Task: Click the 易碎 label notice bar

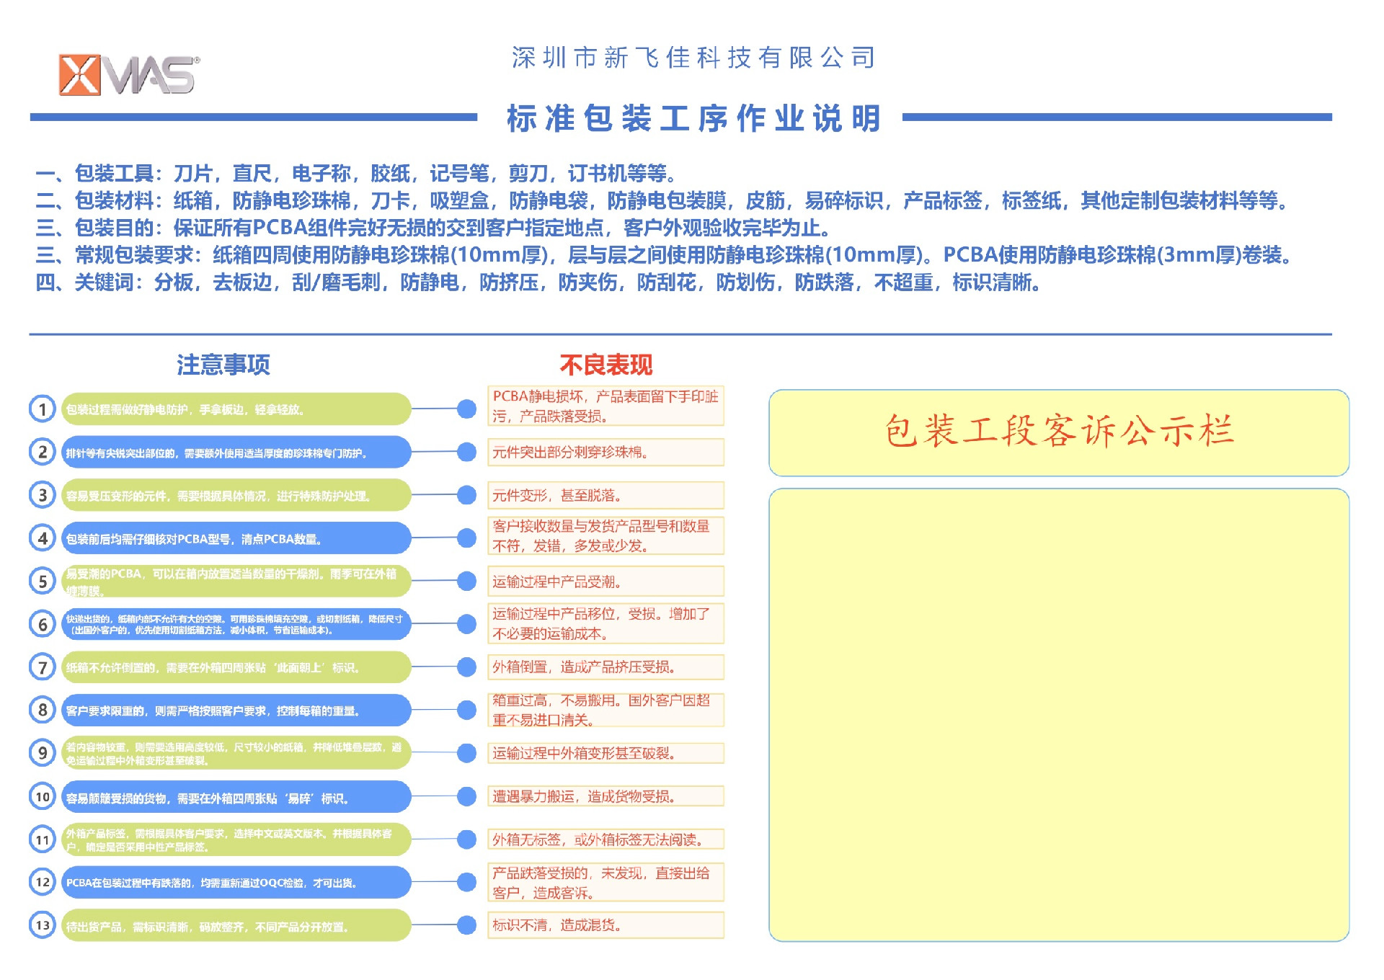Action: [235, 797]
